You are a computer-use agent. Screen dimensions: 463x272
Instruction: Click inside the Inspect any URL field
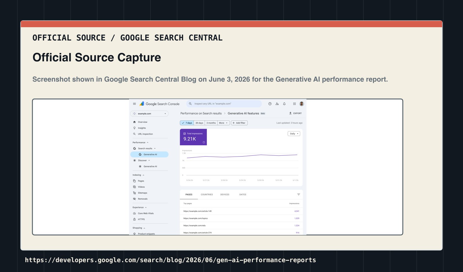point(224,104)
